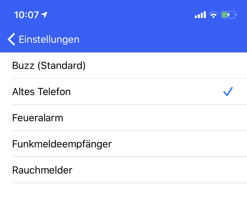Select the Rauchmelder sound option

[42, 170]
